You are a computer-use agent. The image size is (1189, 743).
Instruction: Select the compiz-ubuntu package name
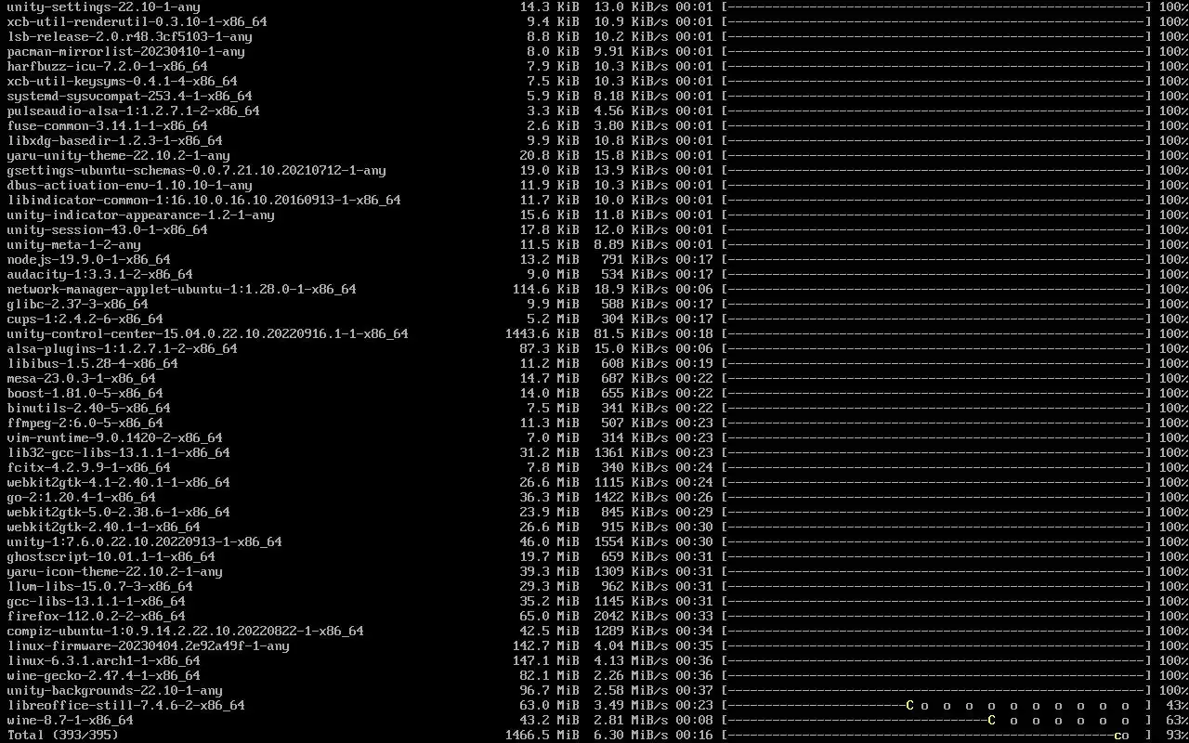point(186,631)
